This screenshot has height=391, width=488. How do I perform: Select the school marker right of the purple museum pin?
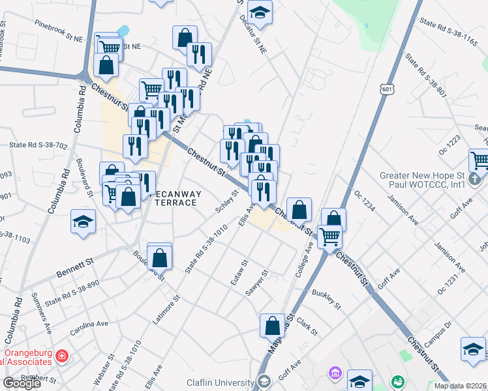point(359,380)
